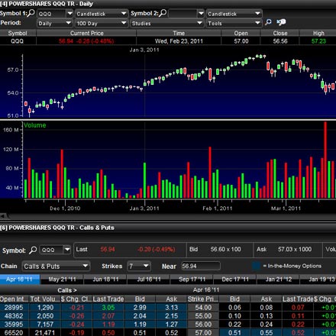Click the Time column header
This screenshot has width=336, height=336.
pyautogui.click(x=179, y=33)
